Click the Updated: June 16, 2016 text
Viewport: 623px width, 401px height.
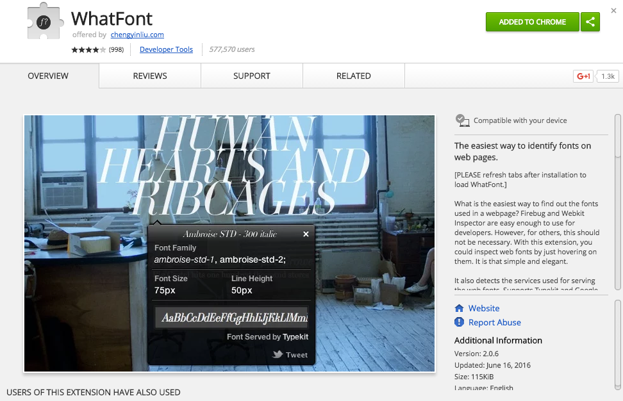coord(492,365)
